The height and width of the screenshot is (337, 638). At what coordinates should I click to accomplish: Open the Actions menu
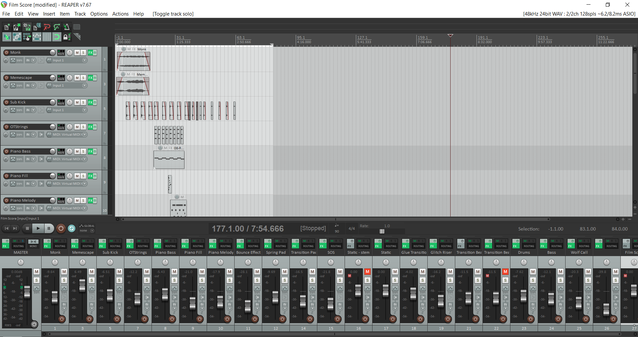(x=120, y=14)
